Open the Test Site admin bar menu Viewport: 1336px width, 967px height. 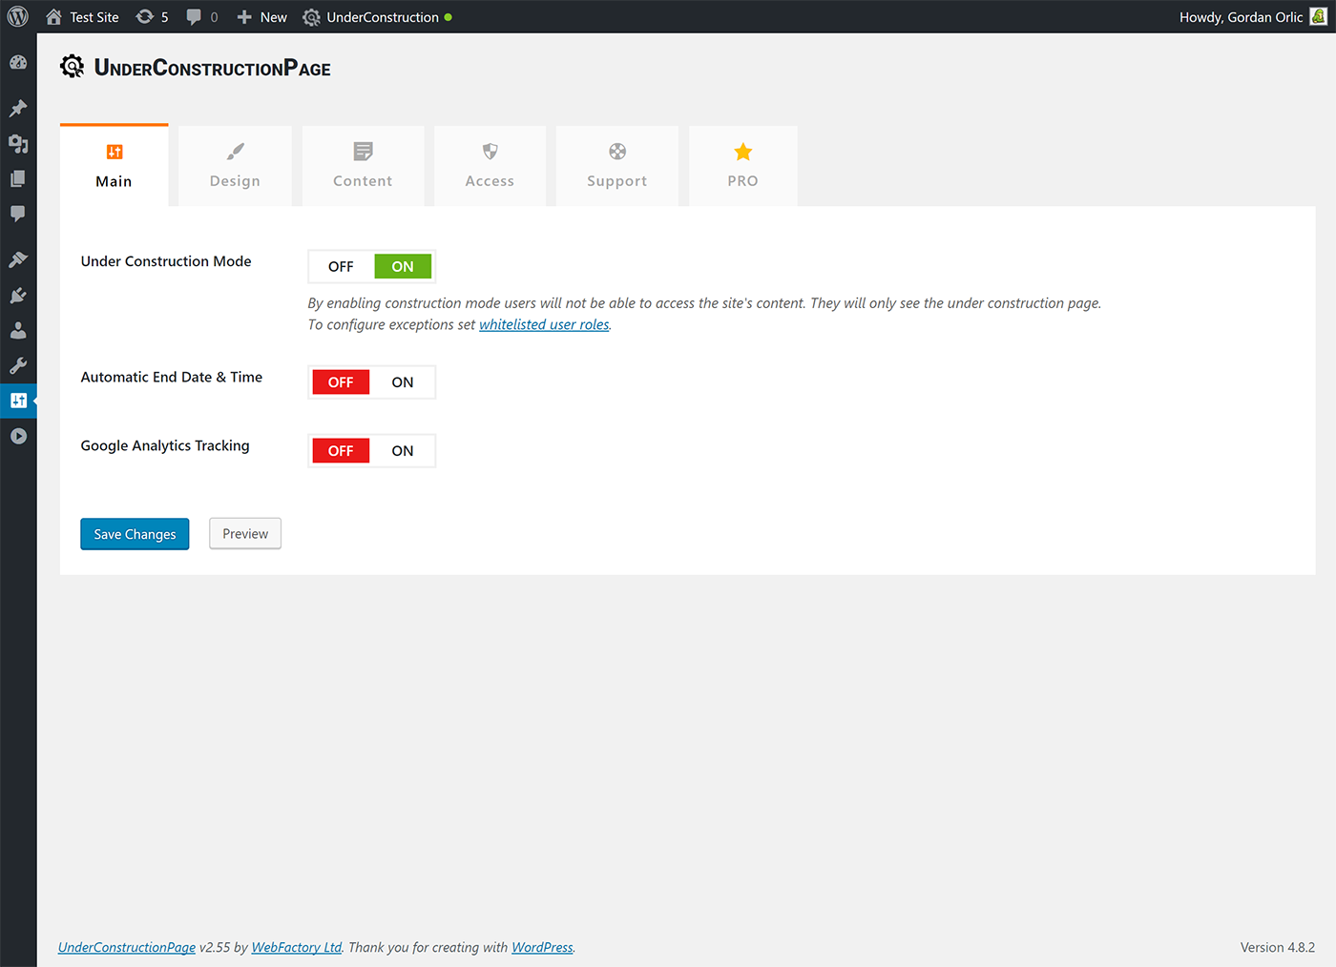click(82, 17)
